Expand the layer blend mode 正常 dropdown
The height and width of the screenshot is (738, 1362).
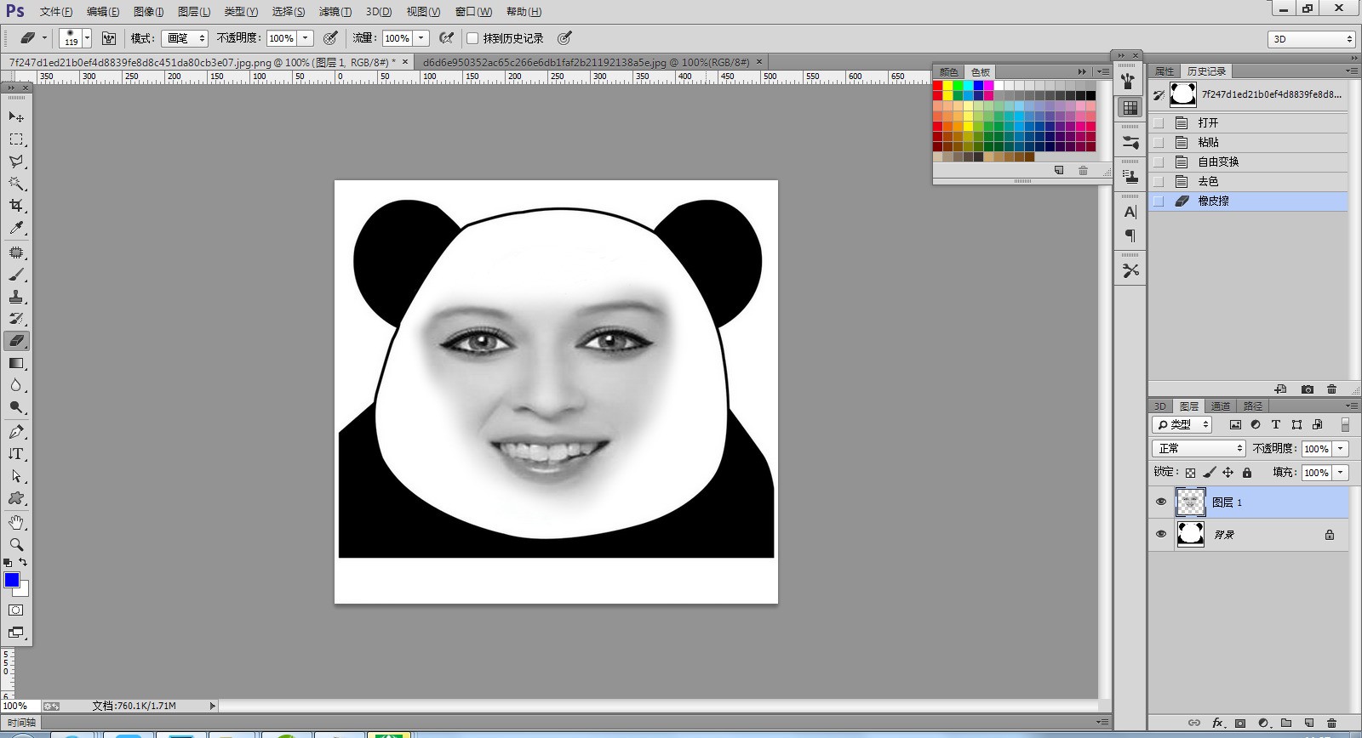click(x=1199, y=448)
